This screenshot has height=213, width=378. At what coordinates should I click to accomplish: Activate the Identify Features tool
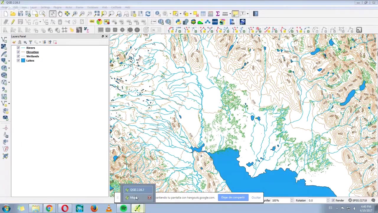point(158,14)
